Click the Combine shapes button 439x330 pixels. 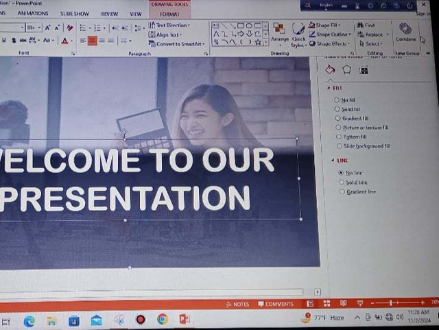405,32
